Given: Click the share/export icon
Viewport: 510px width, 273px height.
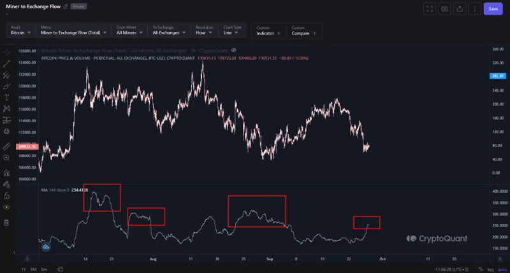Looking at the screenshot, I should (x=459, y=9).
